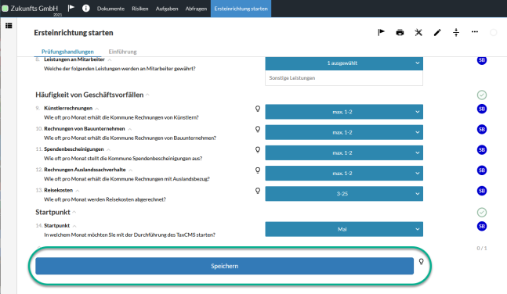Open Startpunkt month dropdown showing Mai
This screenshot has height=294, width=507.
[344, 229]
